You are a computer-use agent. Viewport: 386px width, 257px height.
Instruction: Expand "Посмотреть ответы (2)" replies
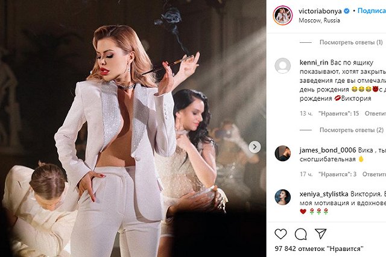pos(351,130)
